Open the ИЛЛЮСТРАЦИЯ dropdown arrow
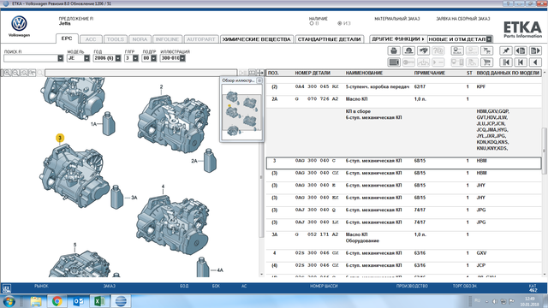Screen dimensions: 548x308 pos(182,58)
